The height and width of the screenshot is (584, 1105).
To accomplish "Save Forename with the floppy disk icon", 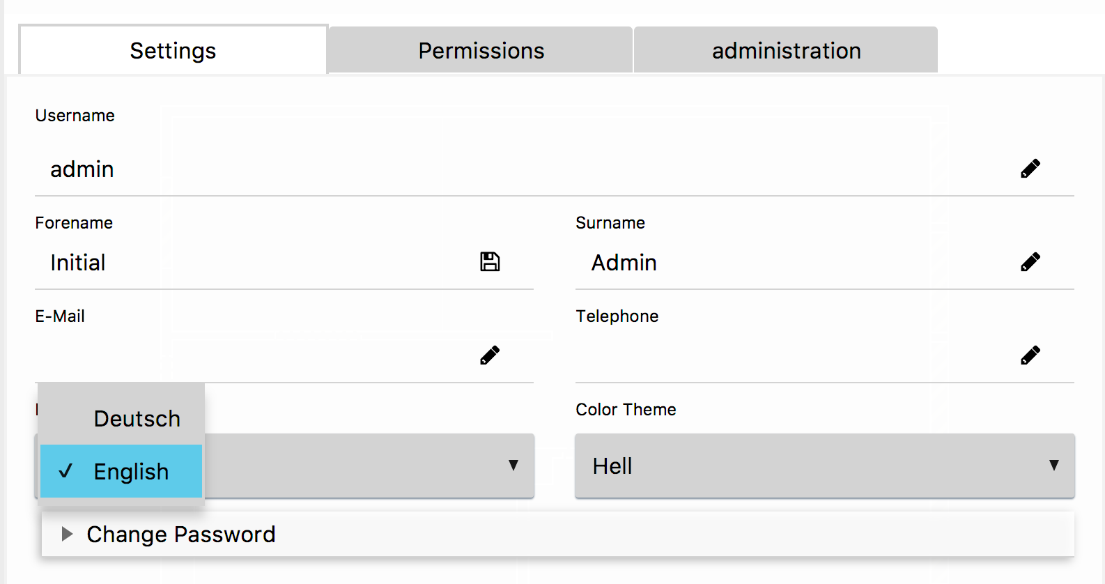I will [490, 262].
